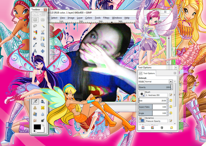This screenshot has height=146, width=206.
Task: Activate the Paths pen tool
Action: coord(43,39)
